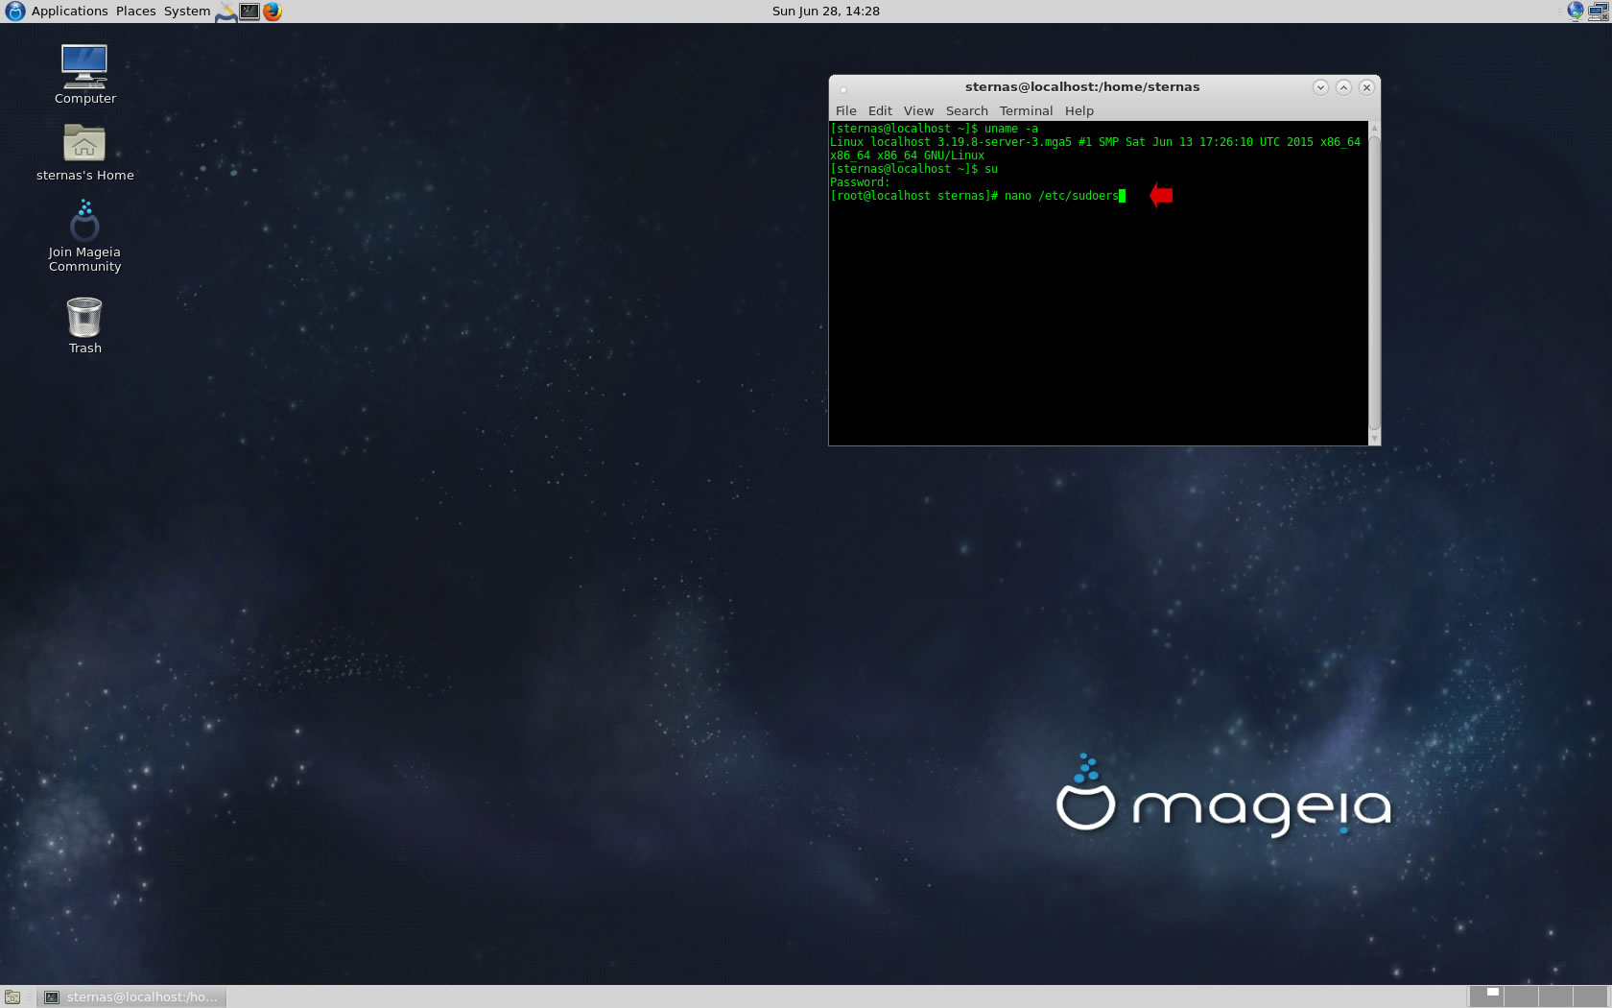Switch to the second workspace in switcher
Image resolution: width=1612 pixels, height=1008 pixels.
[1521, 996]
